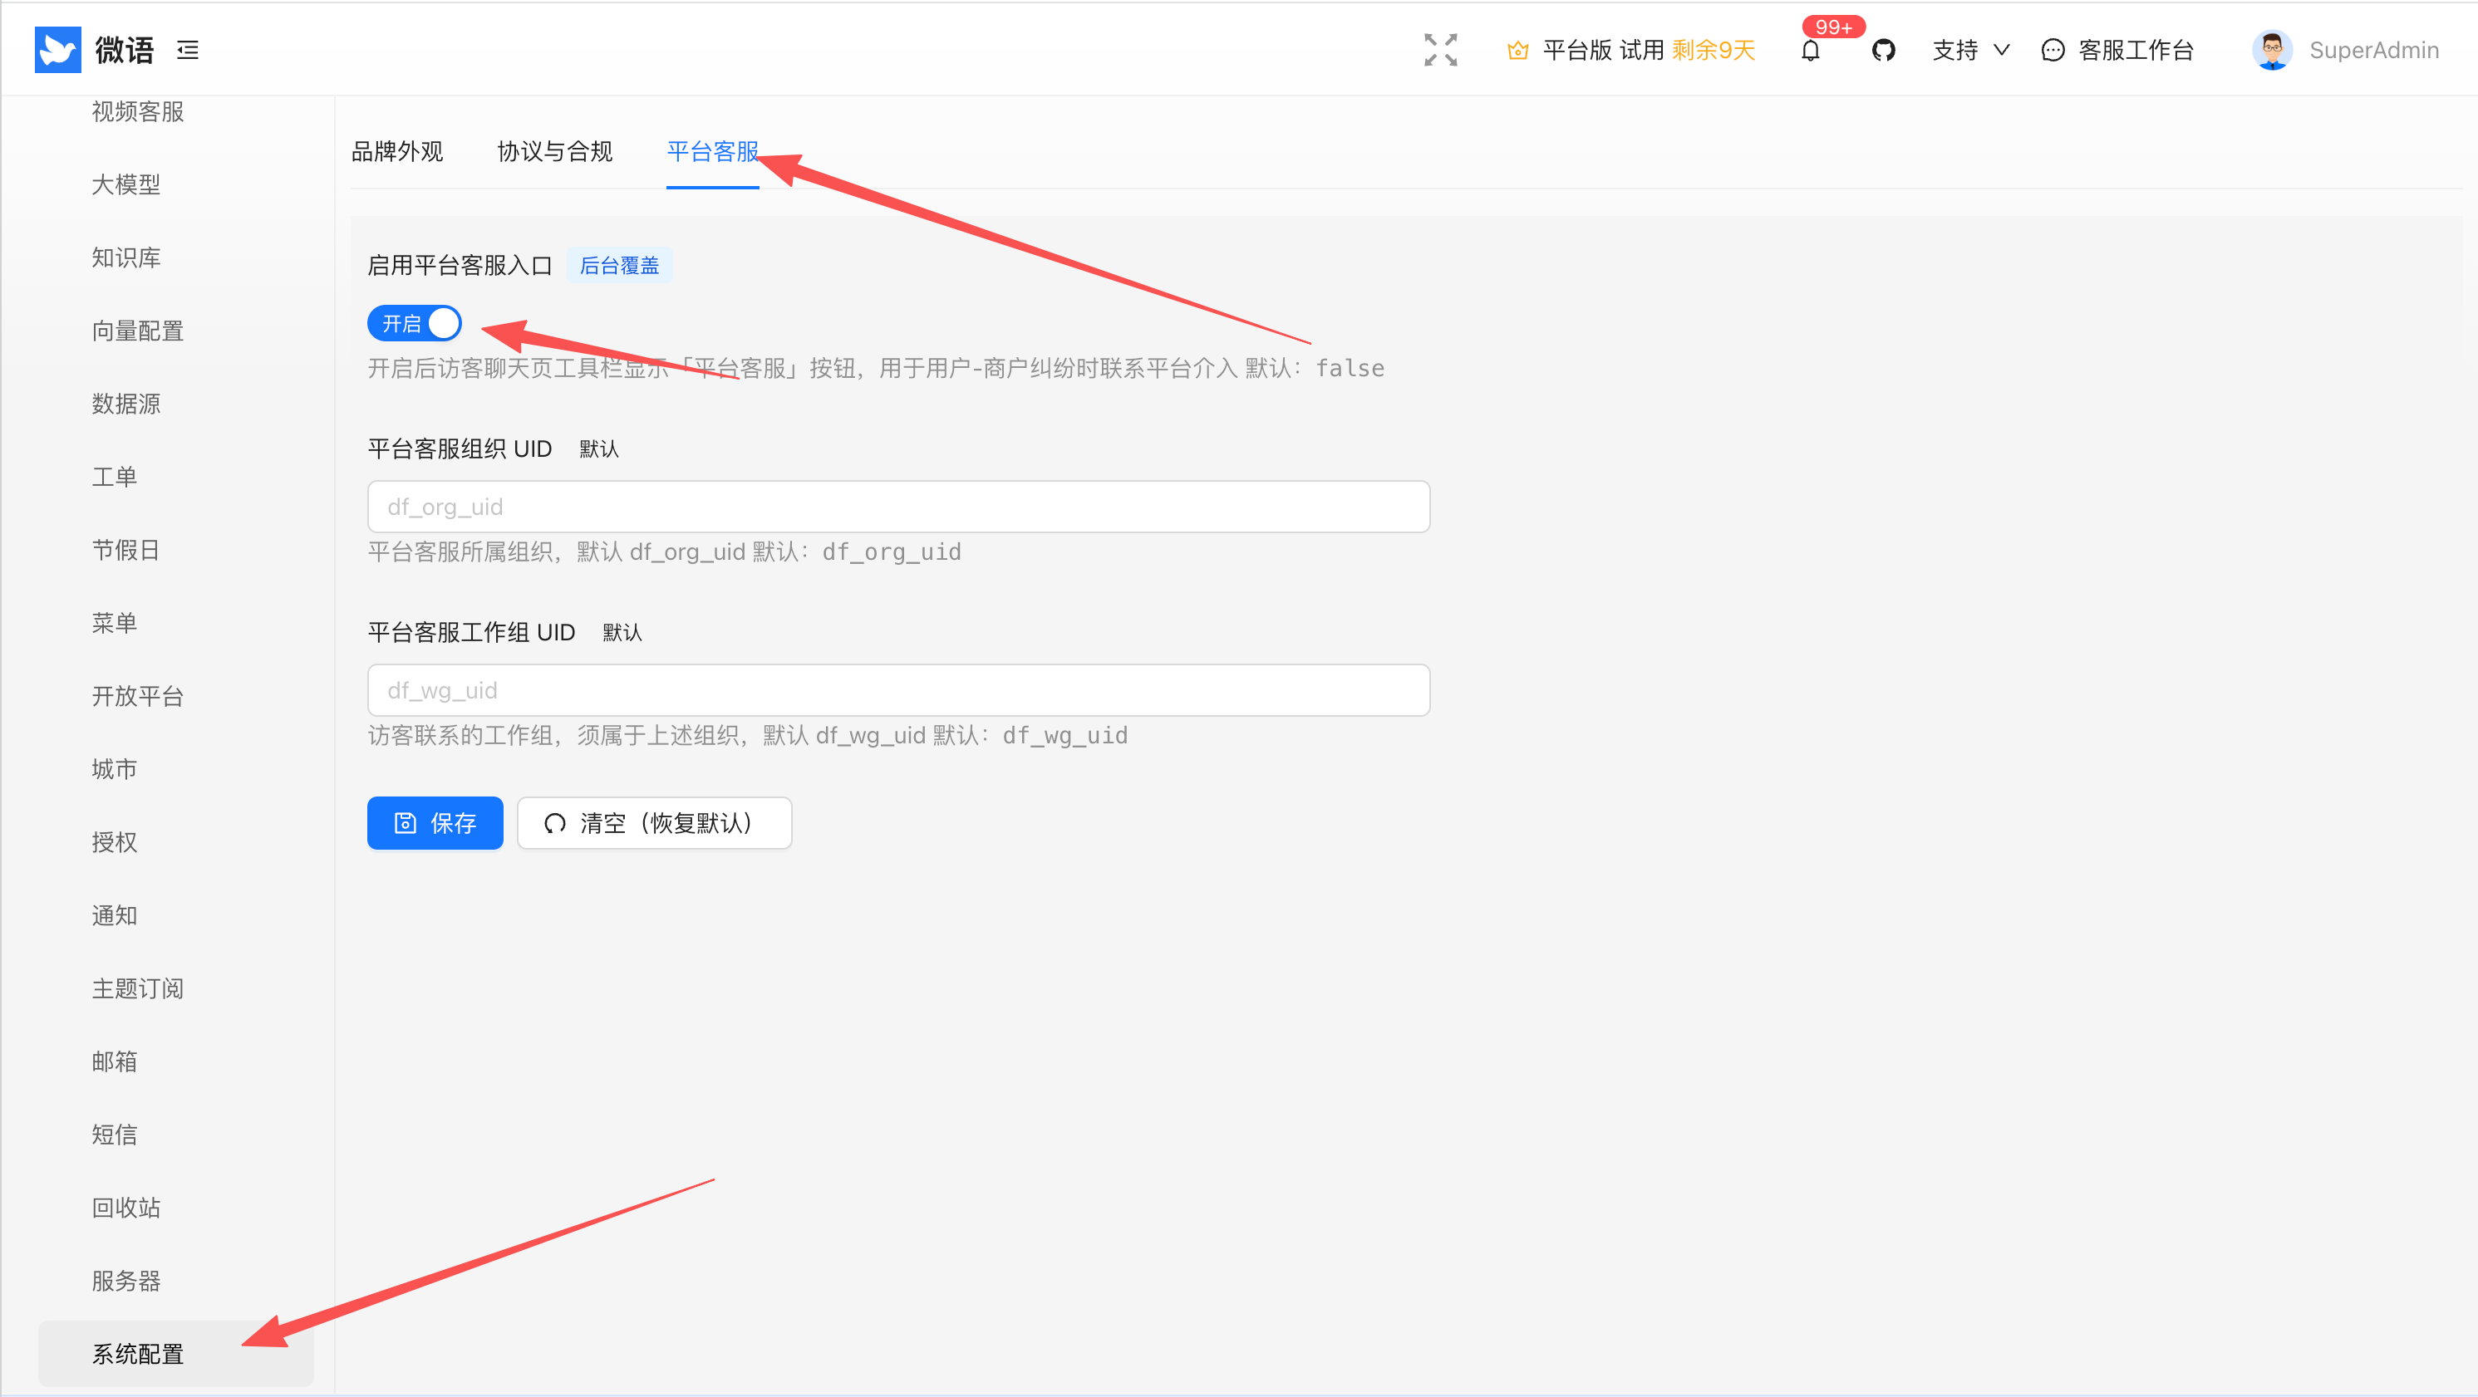This screenshot has height=1397, width=2478.
Task: Open 回收站 in the sidebar
Action: pos(126,1208)
